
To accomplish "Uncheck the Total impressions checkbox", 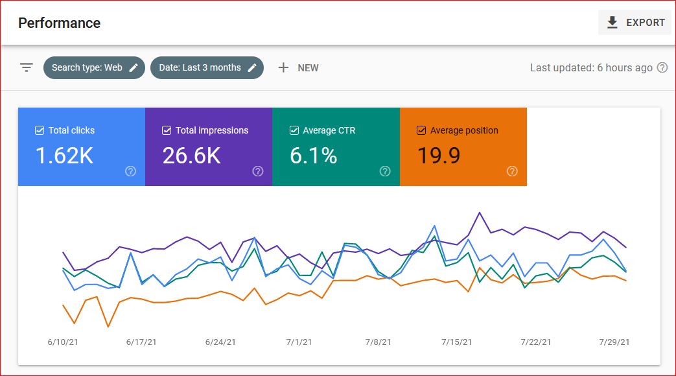I will 167,130.
